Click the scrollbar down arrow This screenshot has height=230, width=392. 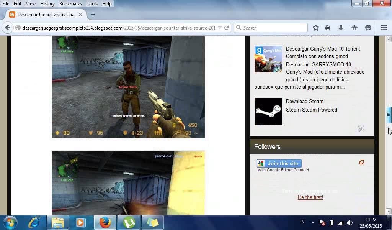click(x=389, y=211)
